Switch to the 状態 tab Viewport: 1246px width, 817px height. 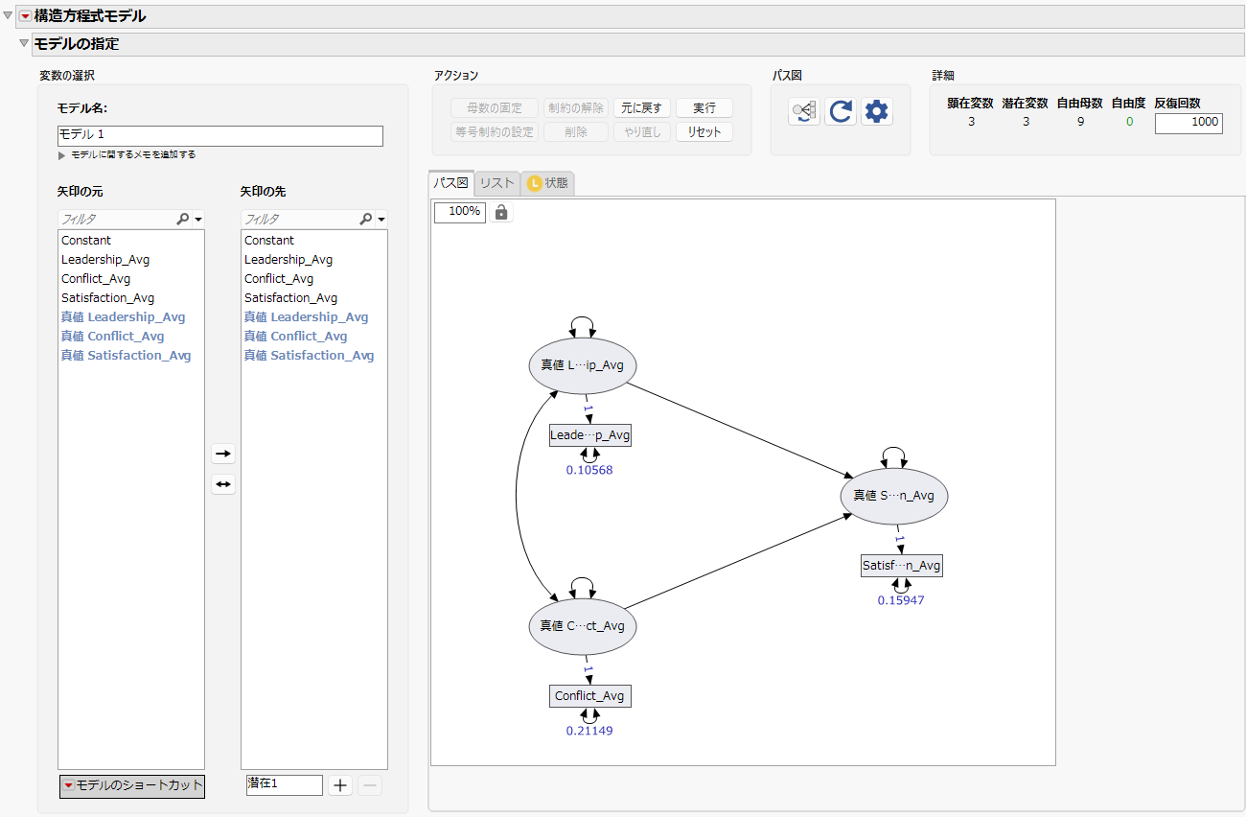547,183
